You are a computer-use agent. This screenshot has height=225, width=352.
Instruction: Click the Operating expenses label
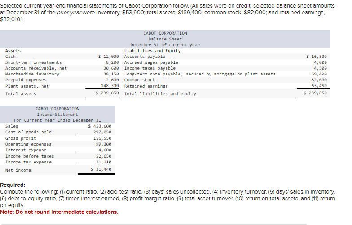pyautogui.click(x=28, y=144)
